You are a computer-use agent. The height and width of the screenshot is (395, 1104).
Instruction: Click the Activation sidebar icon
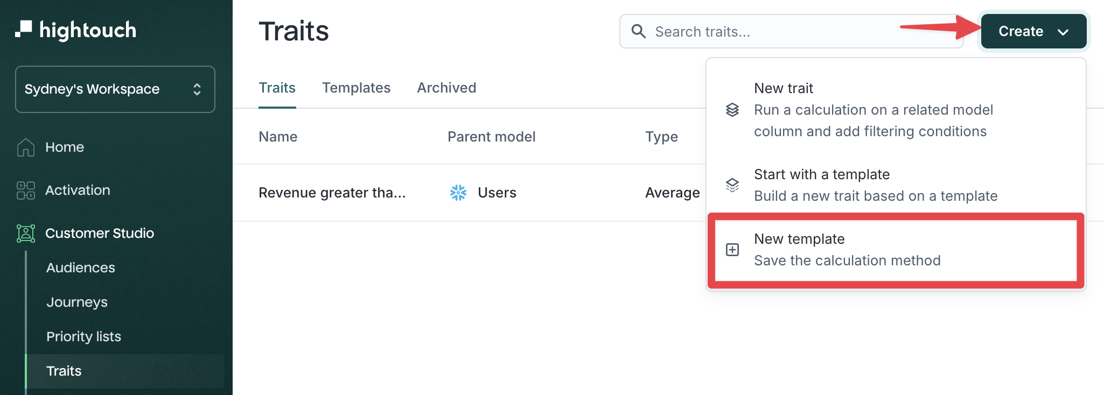(26, 190)
